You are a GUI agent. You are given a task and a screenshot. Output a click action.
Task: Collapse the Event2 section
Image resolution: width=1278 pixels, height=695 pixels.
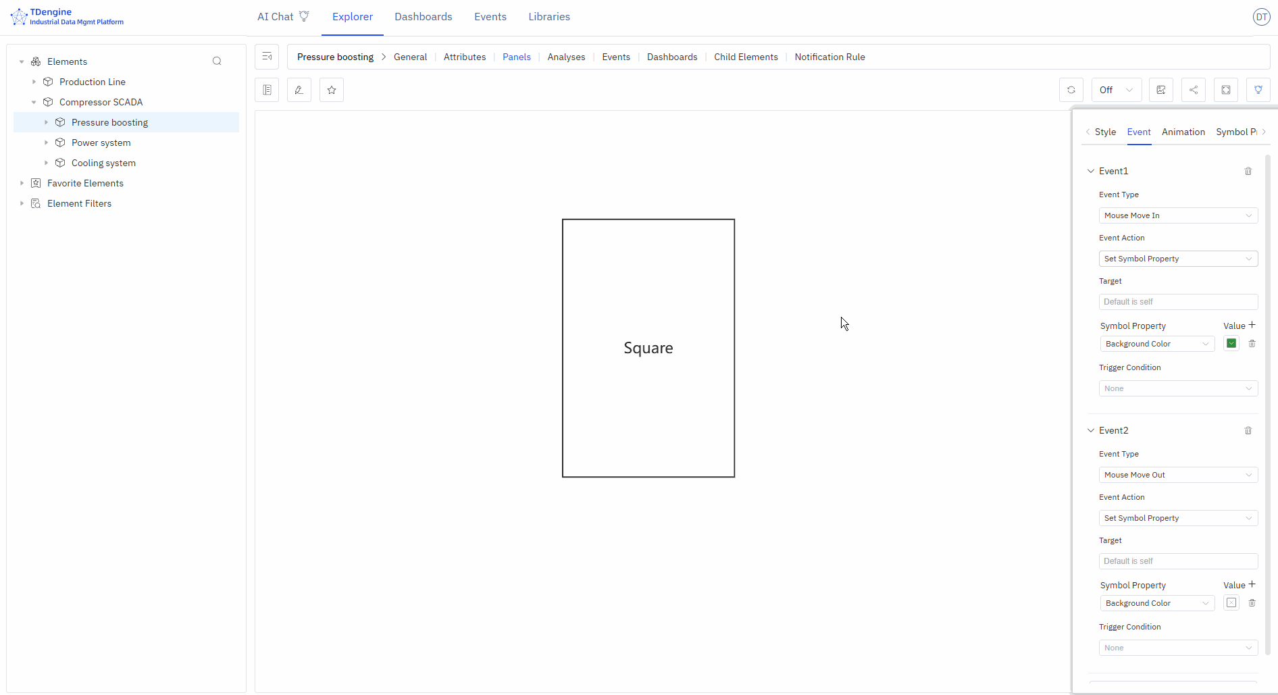pyautogui.click(x=1091, y=430)
